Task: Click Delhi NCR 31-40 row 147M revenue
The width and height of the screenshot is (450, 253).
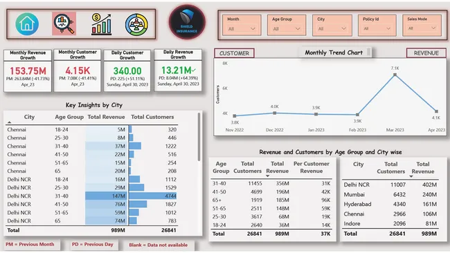Action: 106,196
